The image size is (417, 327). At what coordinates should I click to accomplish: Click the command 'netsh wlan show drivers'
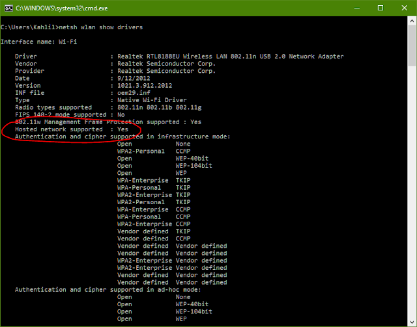(101, 27)
